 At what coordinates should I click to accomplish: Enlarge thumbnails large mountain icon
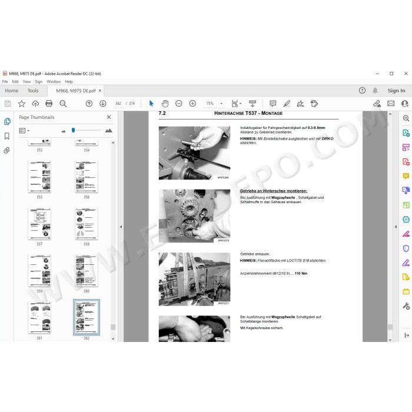tap(108, 130)
